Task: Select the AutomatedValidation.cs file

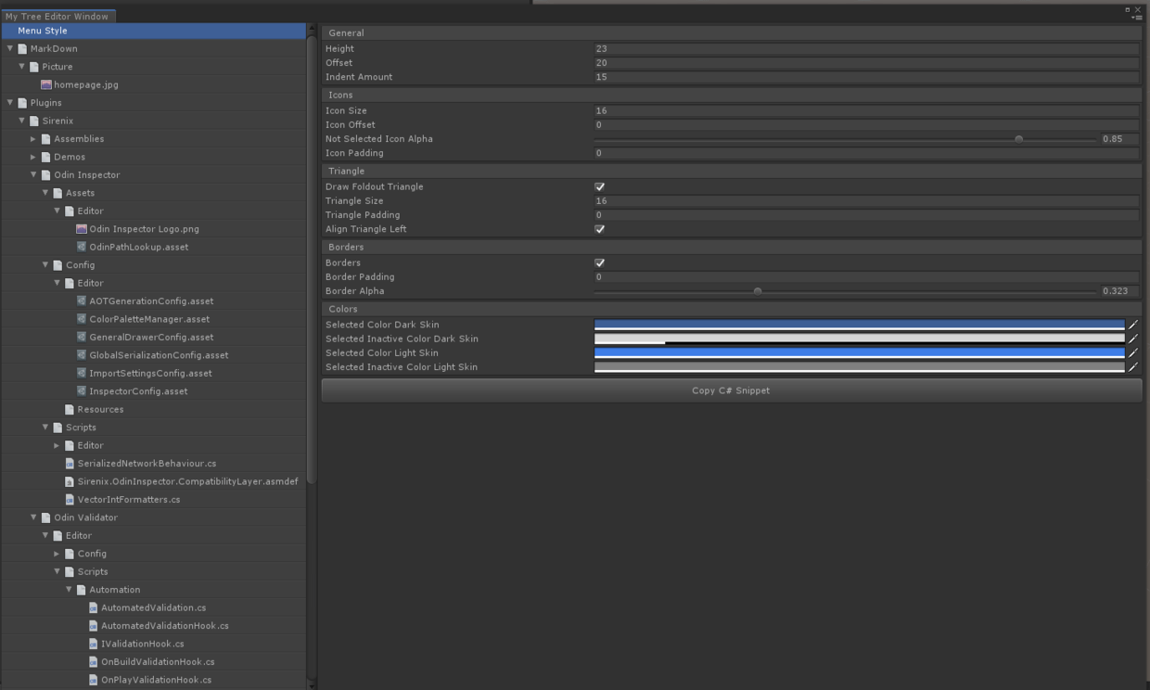Action: (x=153, y=607)
